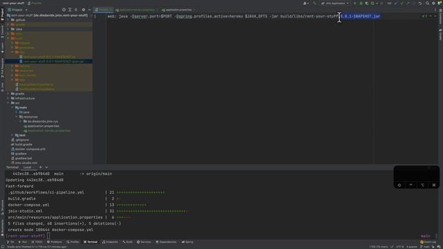Viewport: 443px width, 249px height.
Task: Open Project tool window from left stripe
Action: [2, 14]
